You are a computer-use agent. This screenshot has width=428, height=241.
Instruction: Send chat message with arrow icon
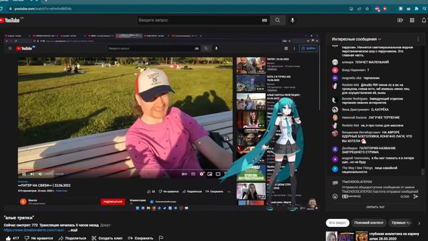tap(416, 196)
